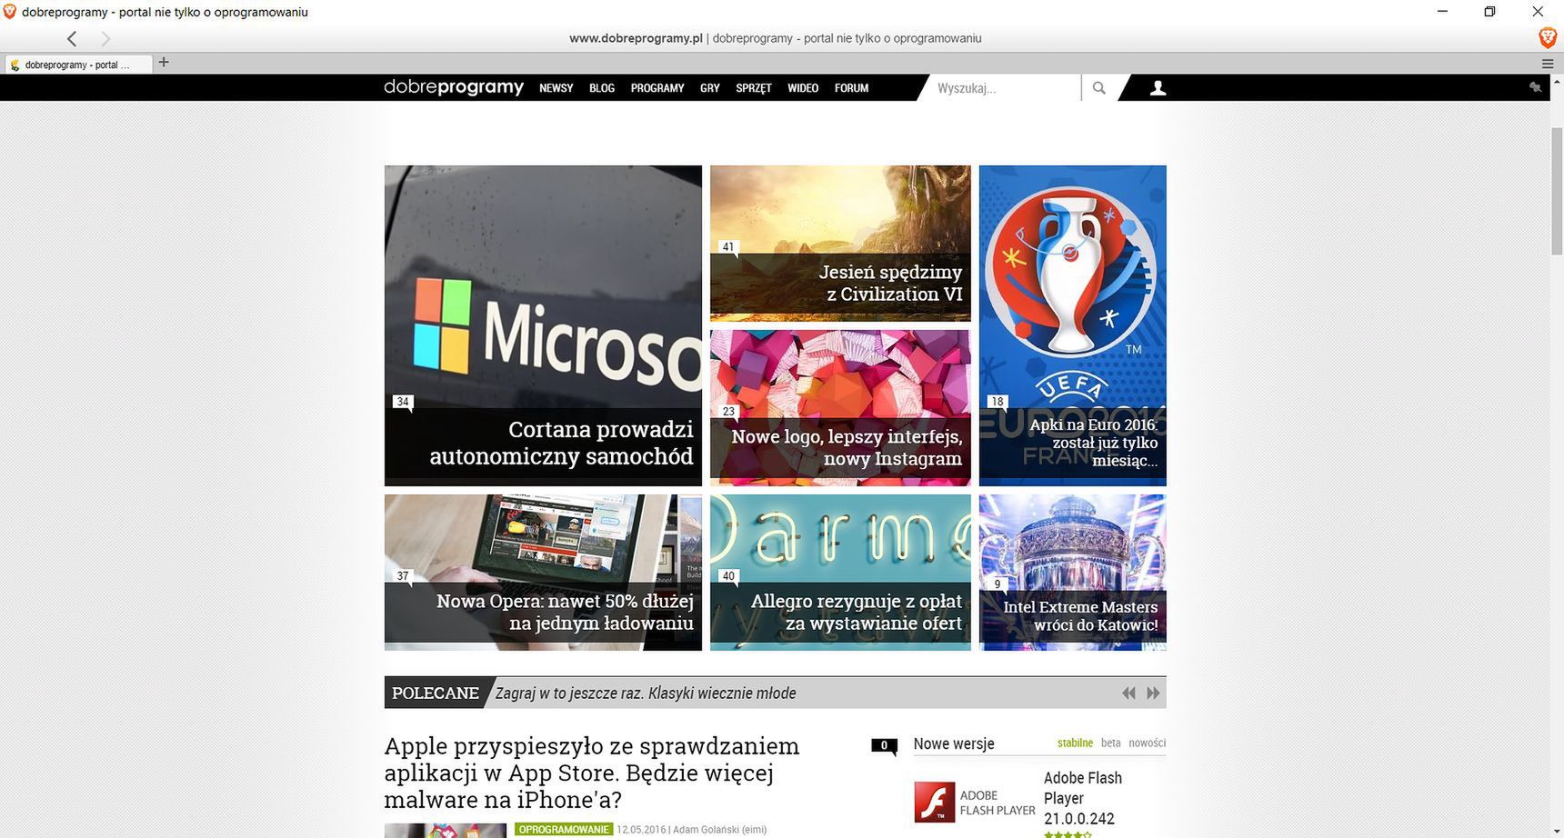Click the browser forward arrow
Screen dimensions: 1564x838
click(x=105, y=38)
